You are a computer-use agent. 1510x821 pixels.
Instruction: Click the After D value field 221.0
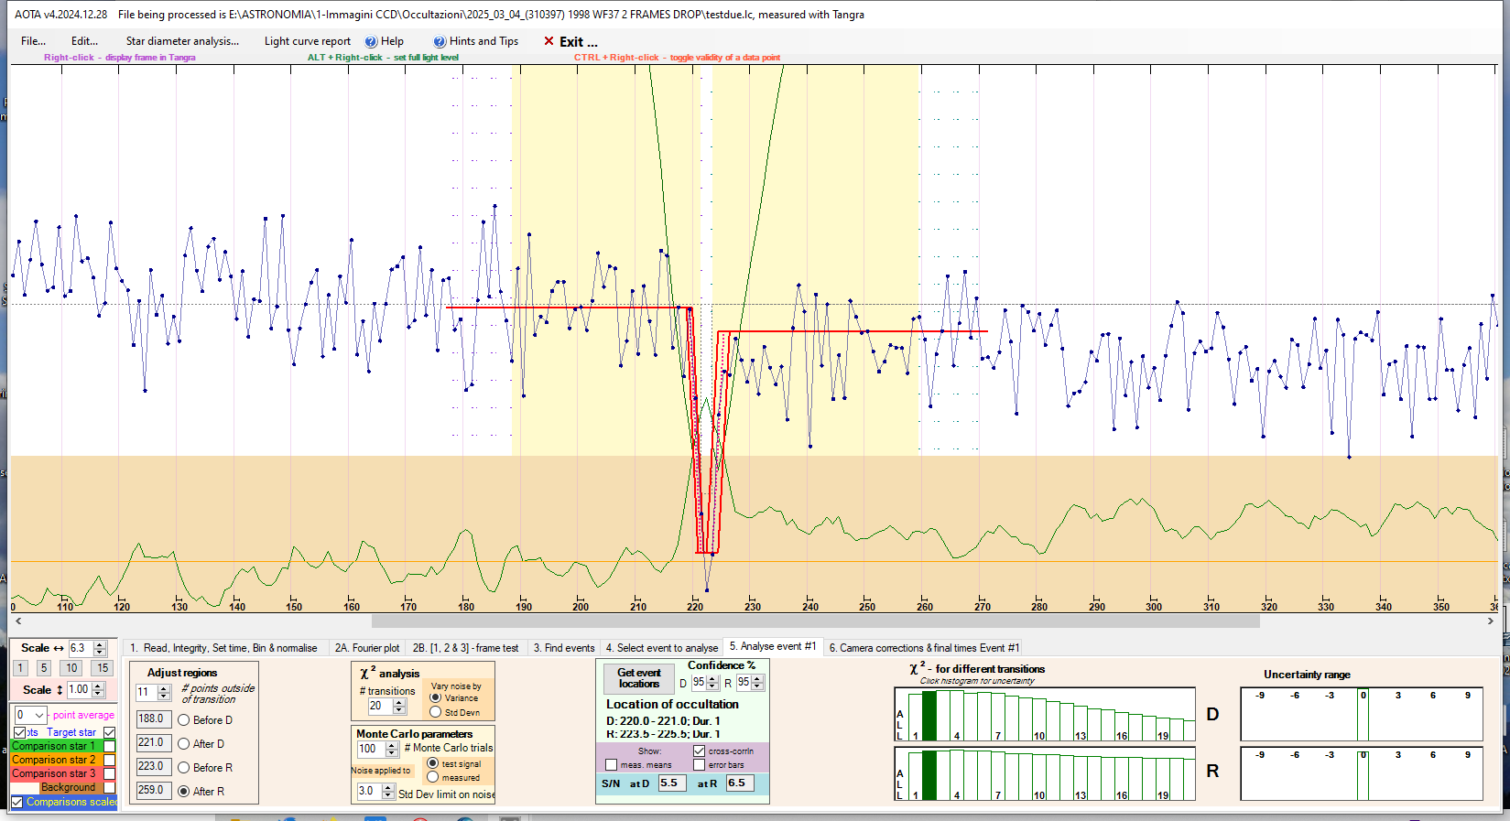tap(154, 743)
